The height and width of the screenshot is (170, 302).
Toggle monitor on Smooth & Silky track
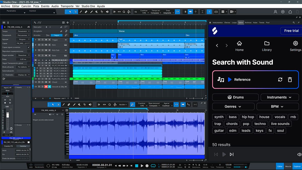50,87
